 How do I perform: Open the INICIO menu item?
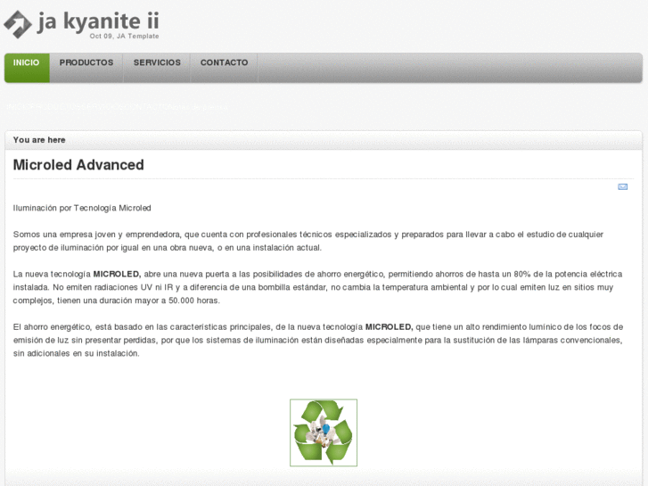[27, 68]
